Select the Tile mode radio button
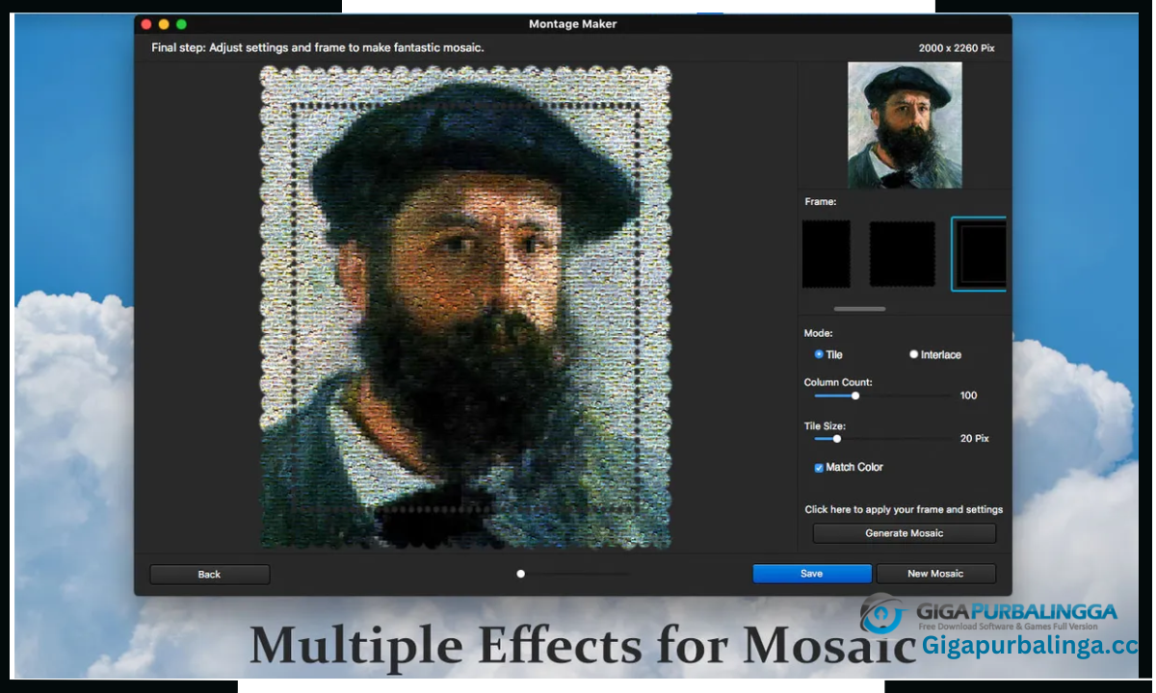Image resolution: width=1156 pixels, height=693 pixels. tap(819, 354)
